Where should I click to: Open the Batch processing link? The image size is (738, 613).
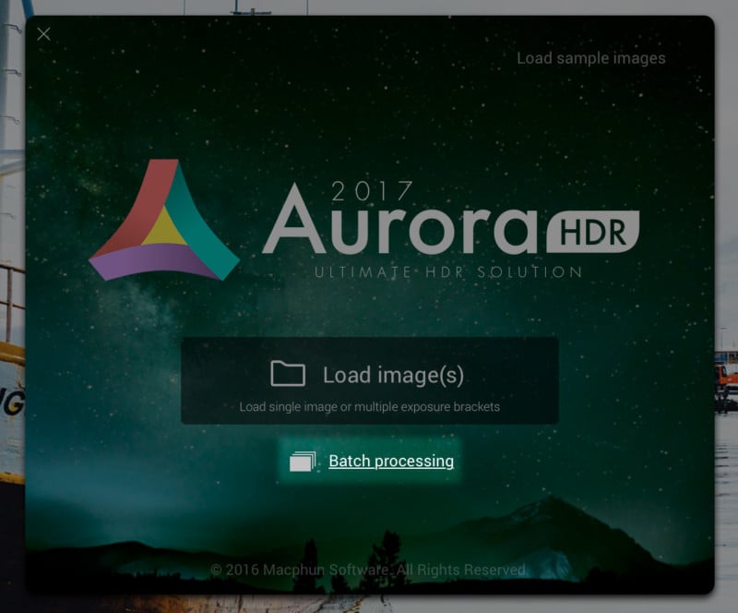pyautogui.click(x=391, y=461)
